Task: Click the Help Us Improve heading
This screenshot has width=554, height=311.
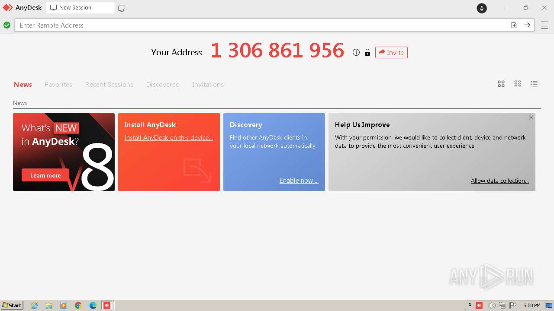Action: pyautogui.click(x=362, y=124)
